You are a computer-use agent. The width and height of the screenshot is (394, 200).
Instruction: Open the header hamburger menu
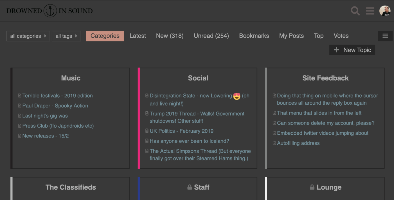[370, 11]
